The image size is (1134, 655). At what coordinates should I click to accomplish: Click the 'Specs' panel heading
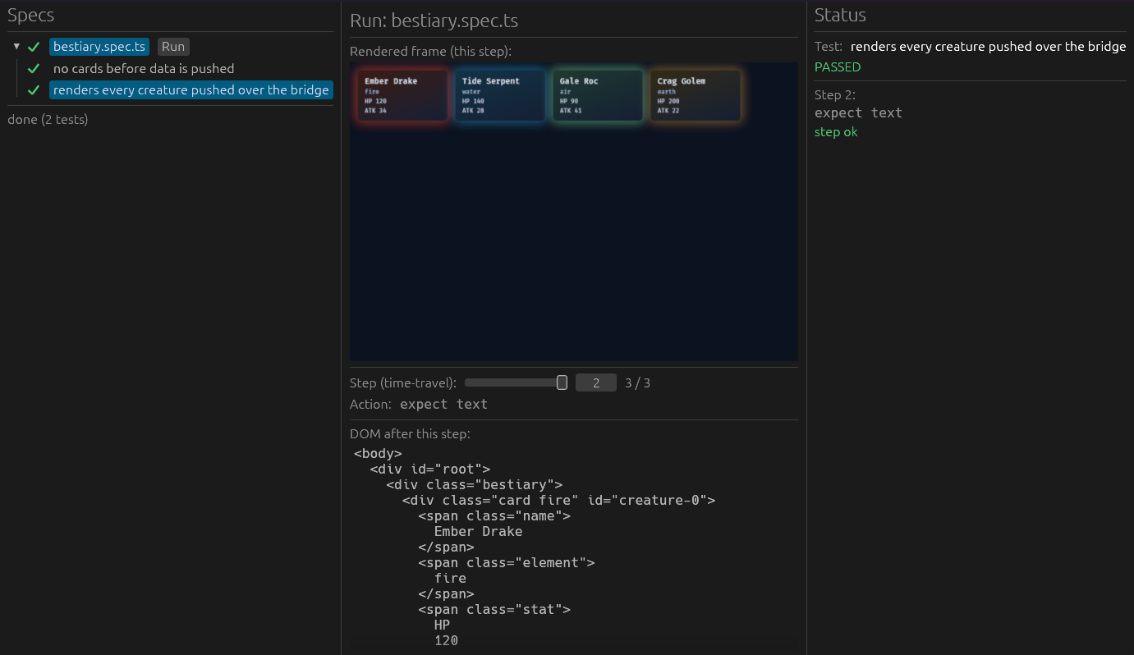31,16
